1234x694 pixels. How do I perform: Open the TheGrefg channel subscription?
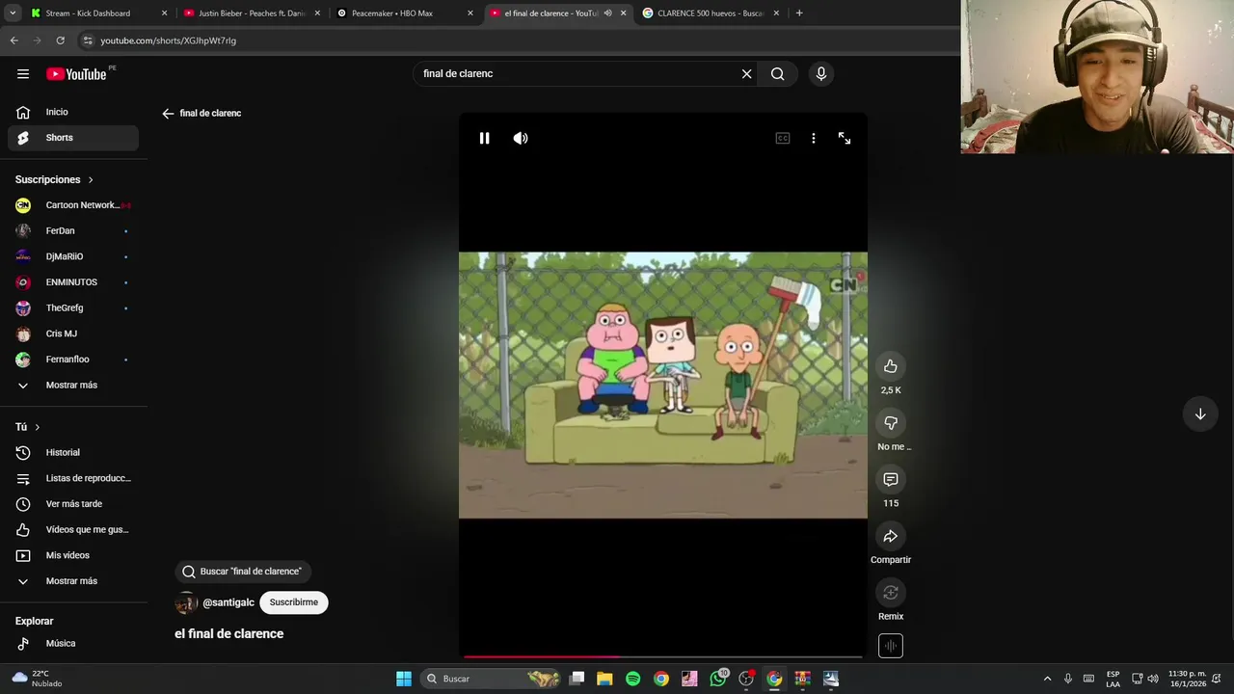click(73, 307)
